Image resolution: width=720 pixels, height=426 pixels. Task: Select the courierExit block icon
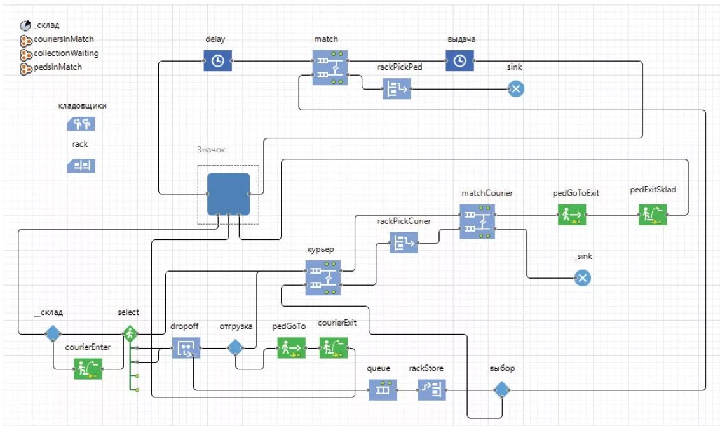[x=334, y=348]
